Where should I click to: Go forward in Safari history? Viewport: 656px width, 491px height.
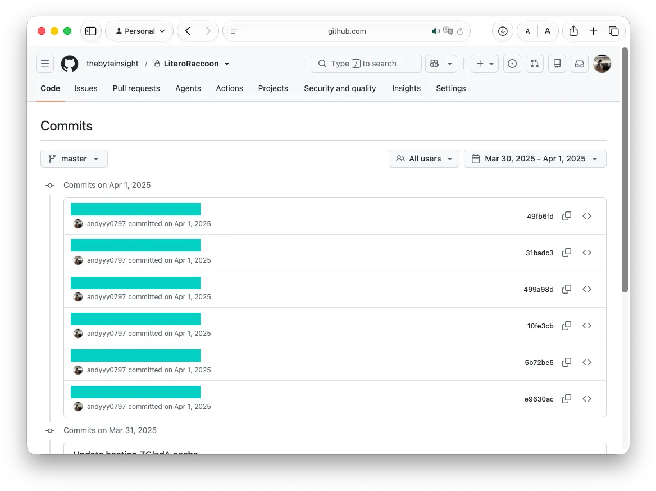tap(208, 31)
